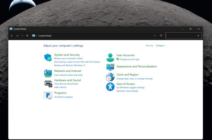Open Network and Internet category
212x140 pixels.
click(x=68, y=71)
